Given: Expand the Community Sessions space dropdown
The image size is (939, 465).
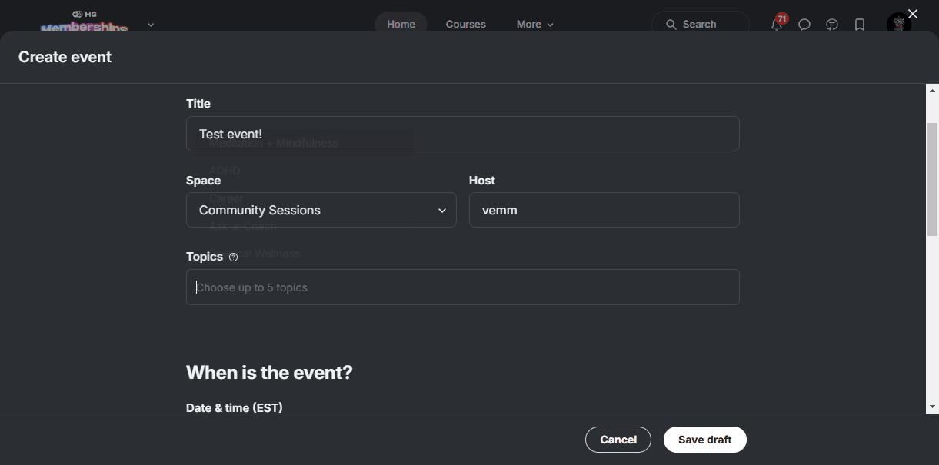Looking at the screenshot, I should pyautogui.click(x=321, y=210).
